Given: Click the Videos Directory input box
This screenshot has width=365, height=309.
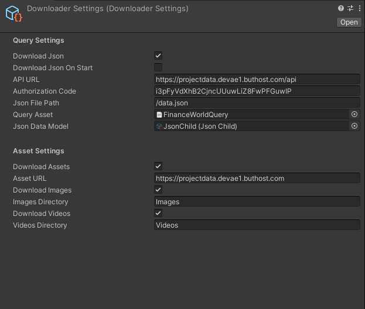Looking at the screenshot, I should click(257, 225).
